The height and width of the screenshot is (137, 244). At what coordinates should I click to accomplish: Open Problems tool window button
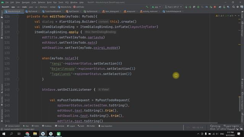pyautogui.click(x=47, y=126)
